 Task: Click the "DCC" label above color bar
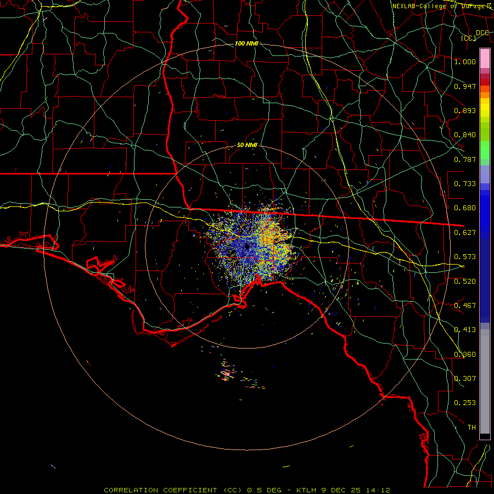(482, 33)
